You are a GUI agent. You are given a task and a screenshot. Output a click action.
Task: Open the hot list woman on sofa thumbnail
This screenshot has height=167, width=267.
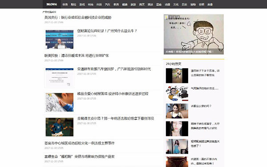(x=177, y=111)
